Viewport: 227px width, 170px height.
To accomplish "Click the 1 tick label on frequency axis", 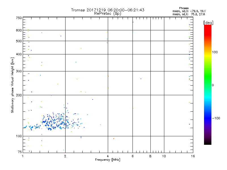I will (23, 156).
